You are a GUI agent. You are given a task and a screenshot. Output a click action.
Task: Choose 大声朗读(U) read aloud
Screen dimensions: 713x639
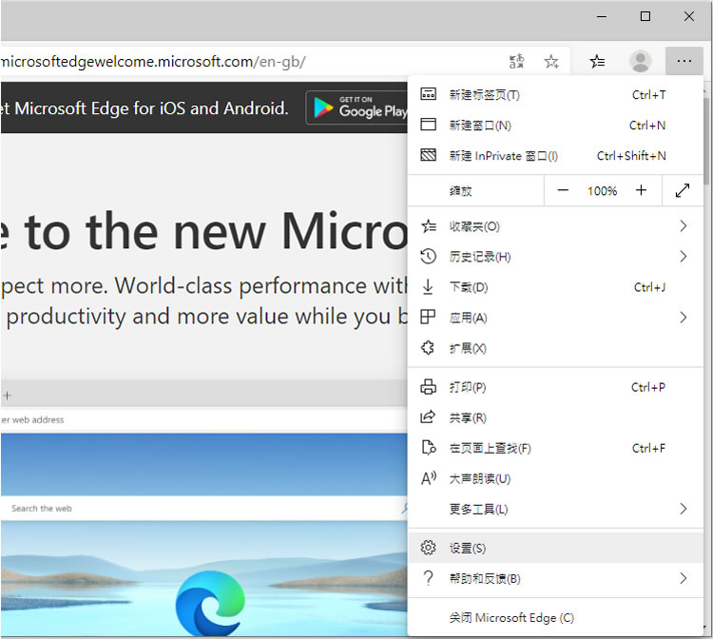click(x=555, y=478)
